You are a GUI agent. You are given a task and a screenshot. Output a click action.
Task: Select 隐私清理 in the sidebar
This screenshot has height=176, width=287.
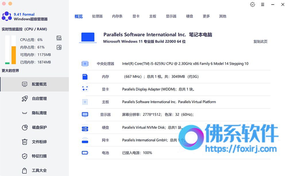[34, 113]
